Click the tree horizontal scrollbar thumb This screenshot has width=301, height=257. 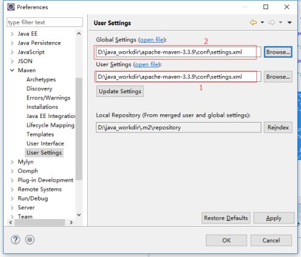pos(40,223)
